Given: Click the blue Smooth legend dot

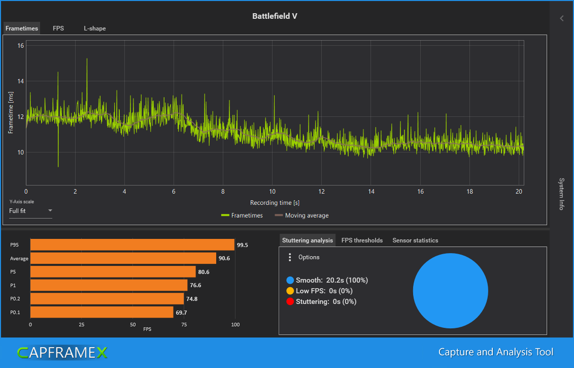Looking at the screenshot, I should [290, 280].
